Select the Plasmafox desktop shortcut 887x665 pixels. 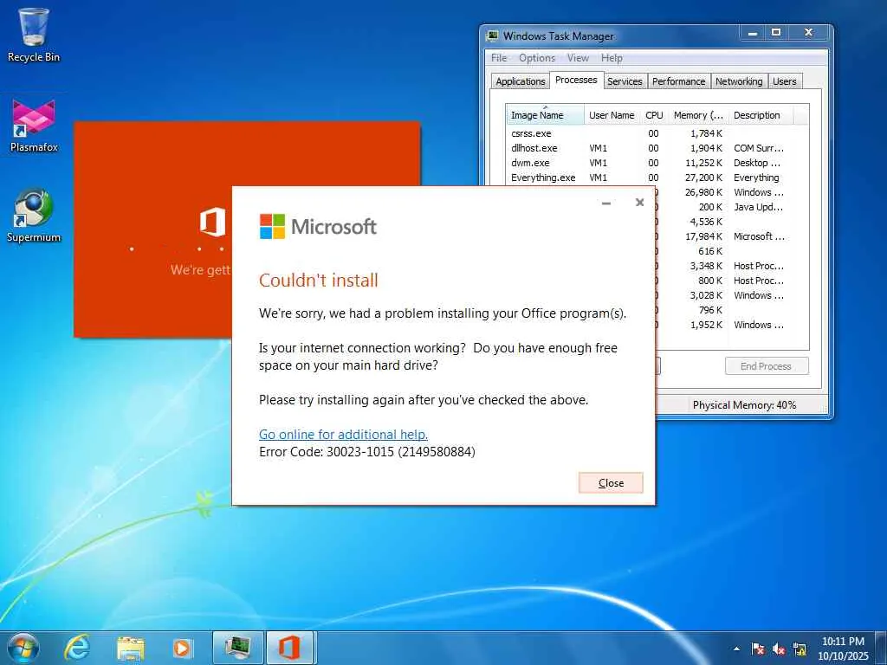34,126
